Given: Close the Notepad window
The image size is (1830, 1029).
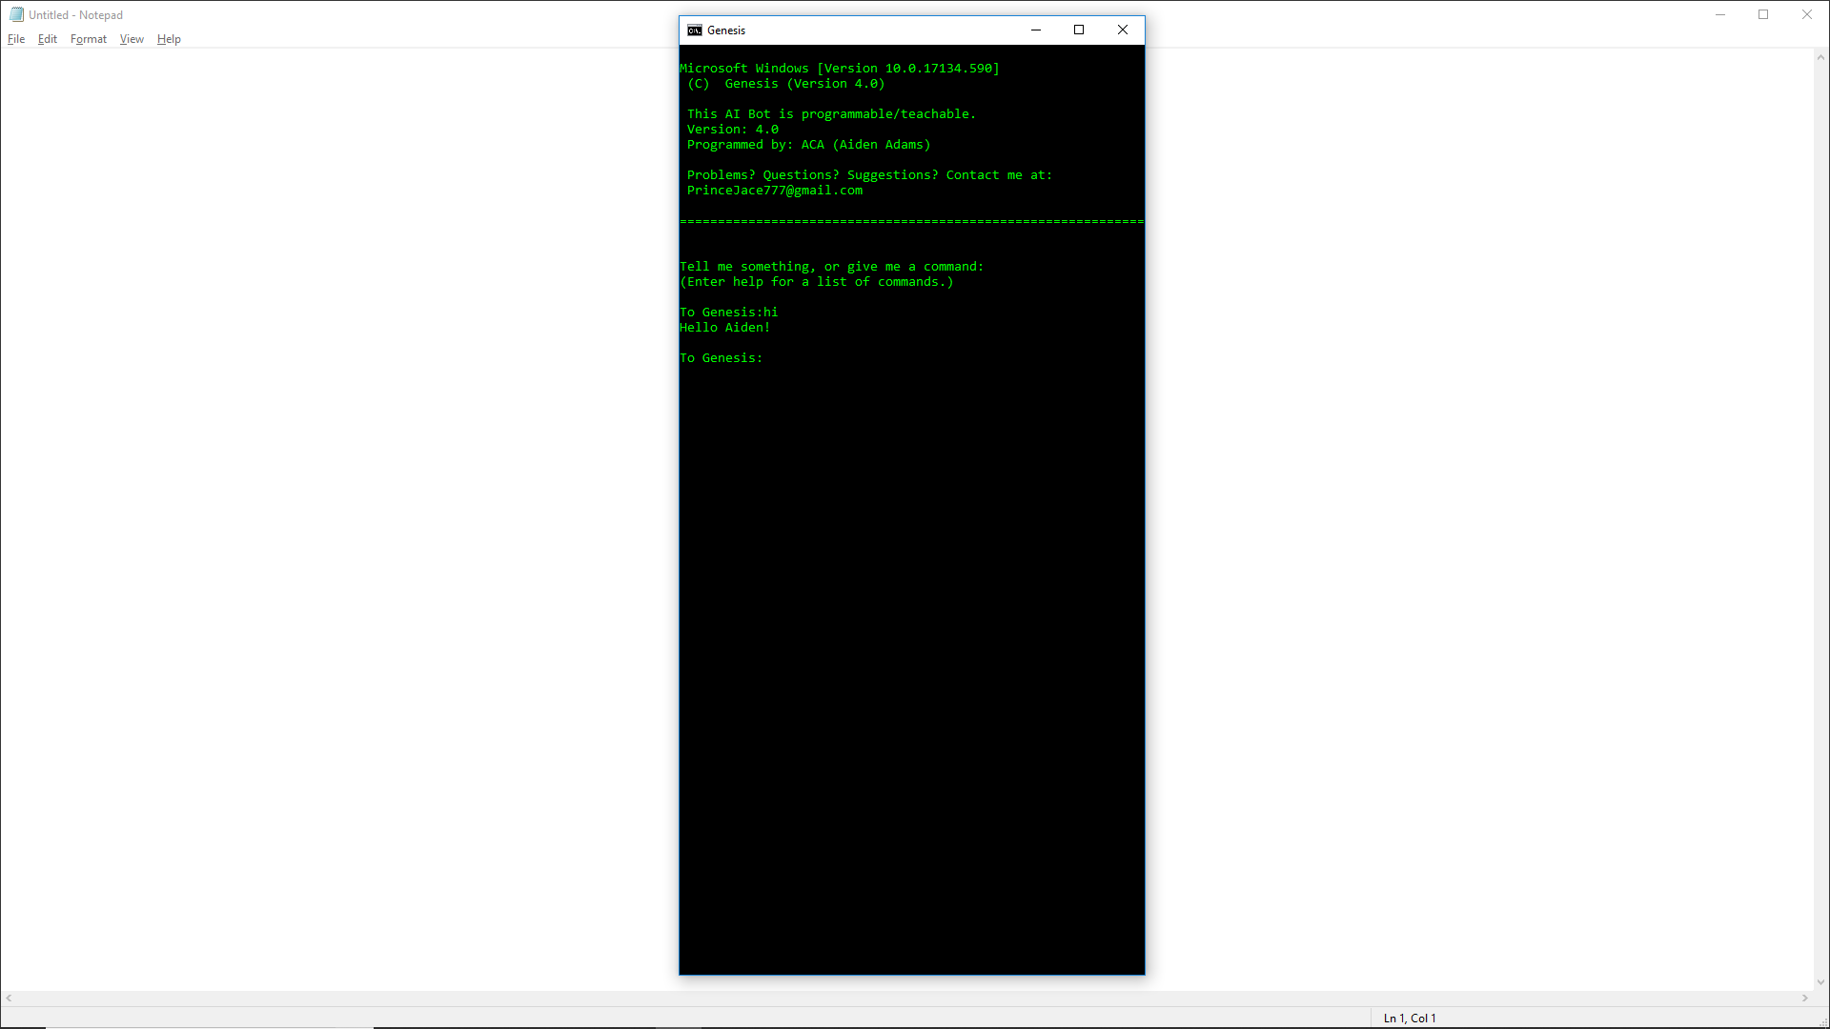Looking at the screenshot, I should pyautogui.click(x=1807, y=14).
